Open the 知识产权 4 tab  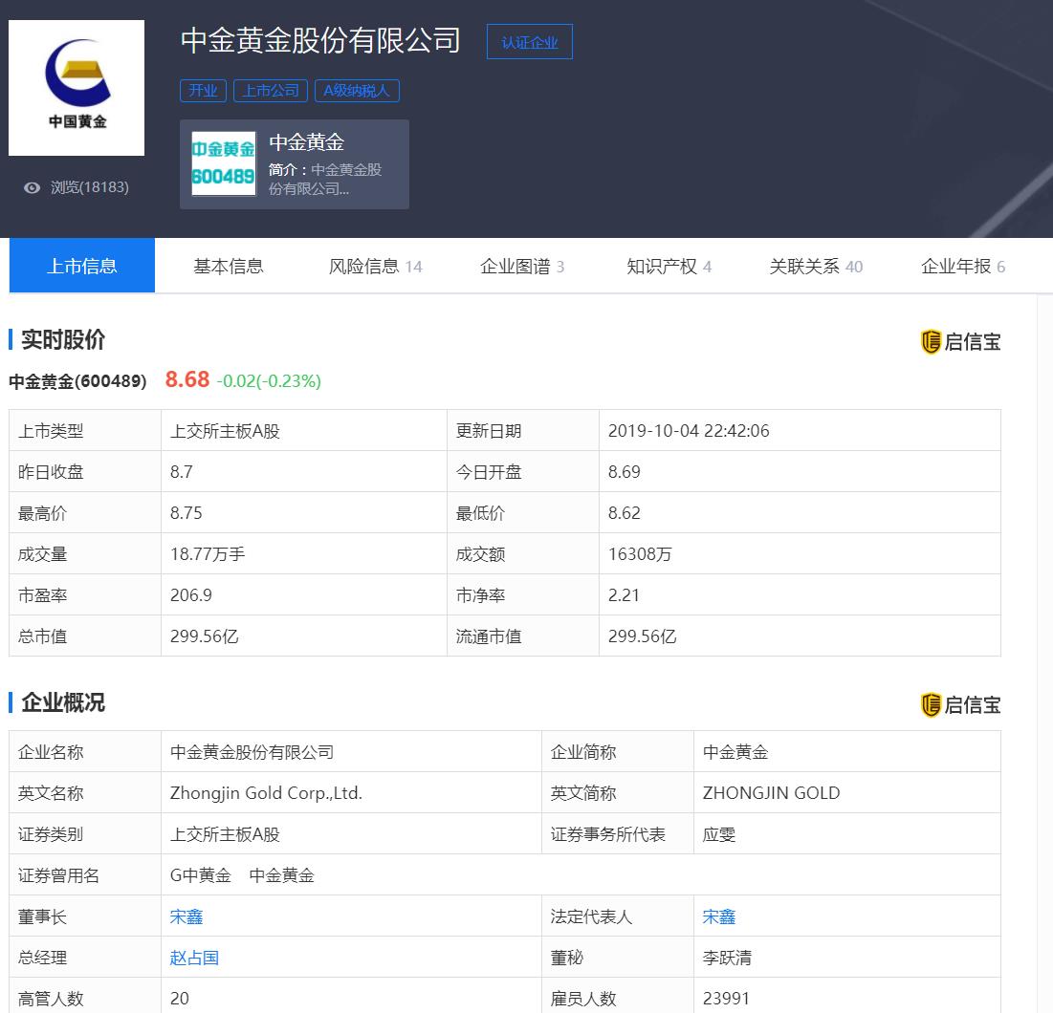pos(669,267)
